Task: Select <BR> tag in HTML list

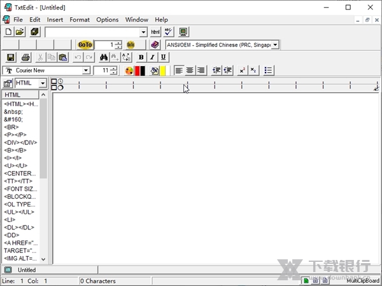Action: 11,126
